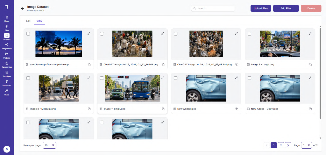
Task: Check the Image 2 - Medium.png card
Action: point(28,78)
